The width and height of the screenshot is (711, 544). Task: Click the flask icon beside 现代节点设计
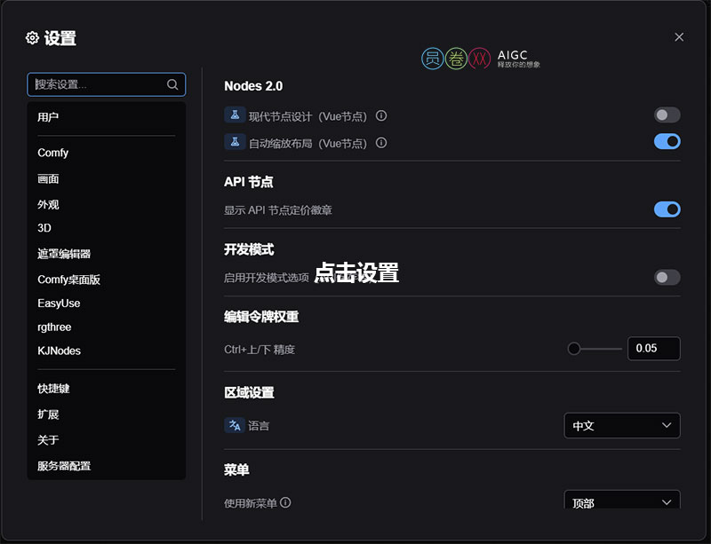point(235,115)
